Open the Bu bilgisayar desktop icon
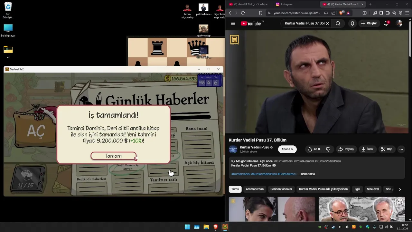Image resolution: width=412 pixels, height=232 pixels. [x=8, y=31]
